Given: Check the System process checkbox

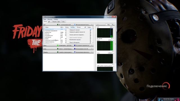Looking at the screenshot, I should [44, 39].
